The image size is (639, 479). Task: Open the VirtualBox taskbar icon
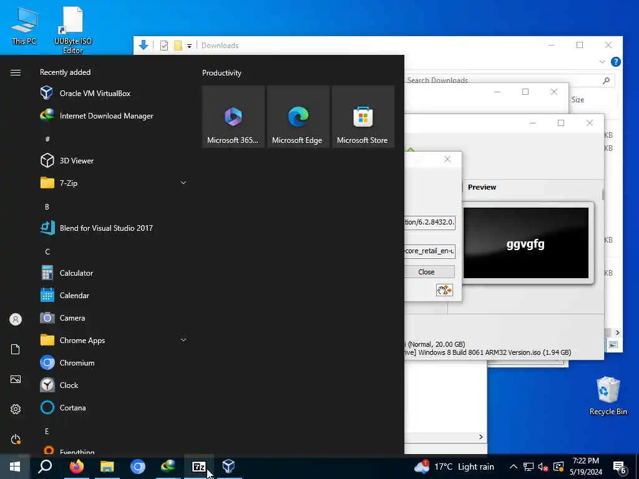coord(228,467)
